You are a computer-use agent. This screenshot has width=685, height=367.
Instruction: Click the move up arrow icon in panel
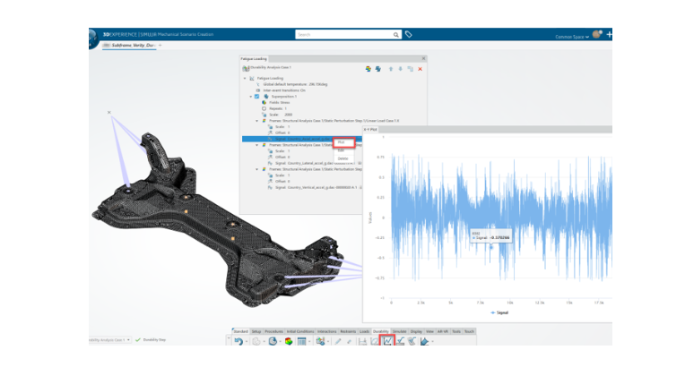coord(390,68)
